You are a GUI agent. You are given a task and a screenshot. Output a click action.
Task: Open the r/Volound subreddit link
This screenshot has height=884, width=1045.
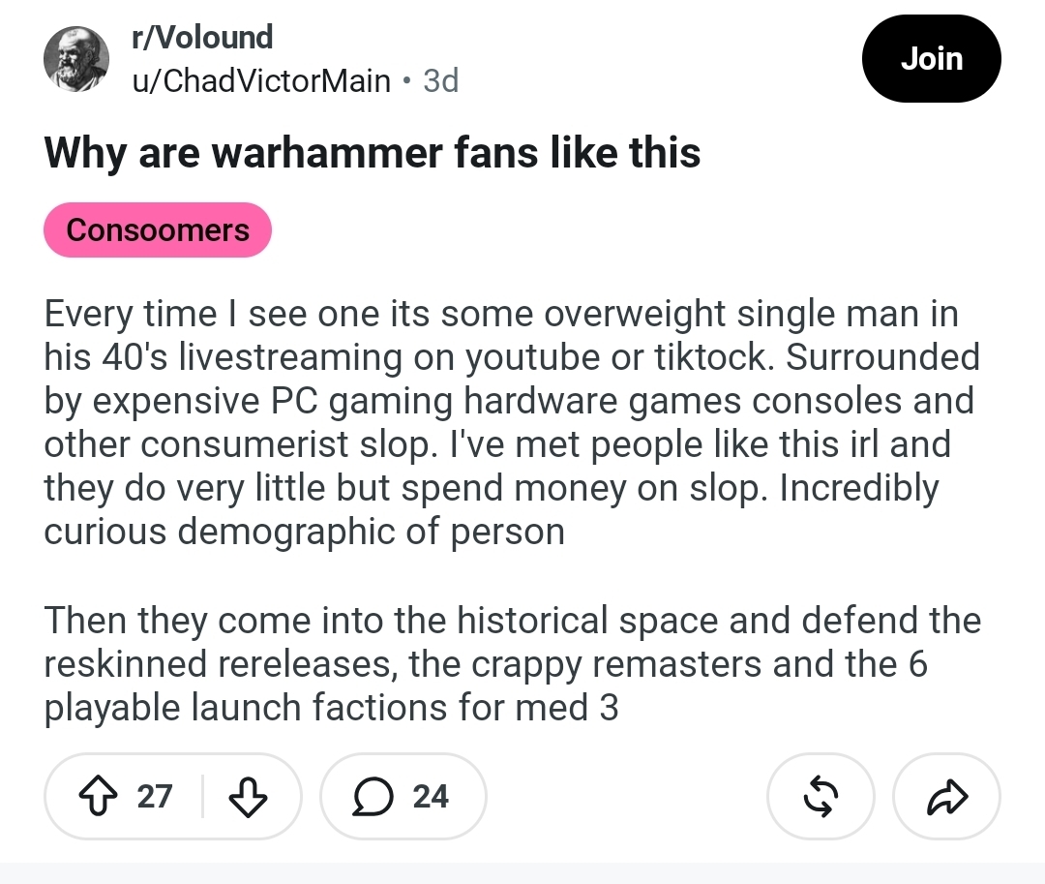(x=202, y=38)
